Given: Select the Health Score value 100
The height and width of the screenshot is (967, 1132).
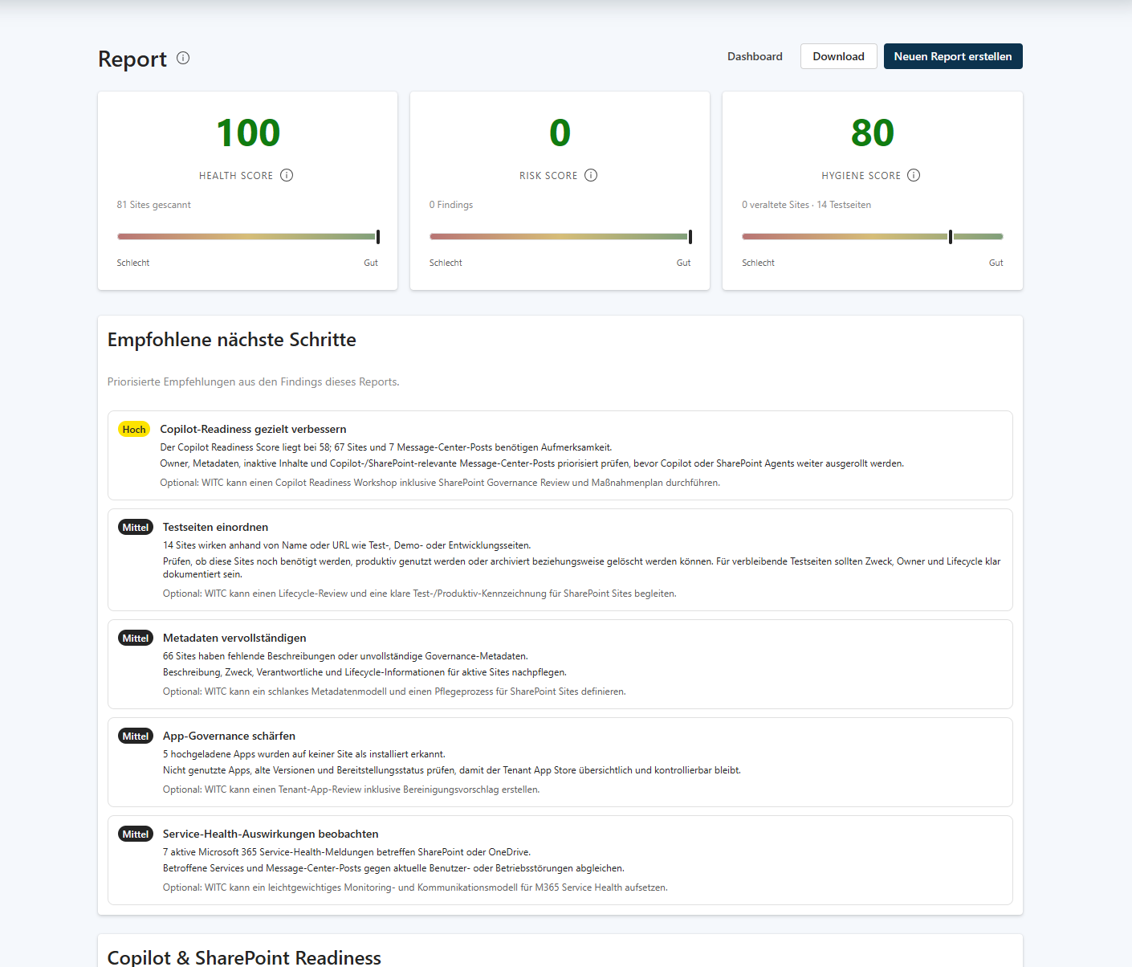Looking at the screenshot, I should [248, 133].
